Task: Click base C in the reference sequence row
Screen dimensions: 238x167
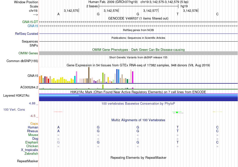Action: (x=217, y=14)
